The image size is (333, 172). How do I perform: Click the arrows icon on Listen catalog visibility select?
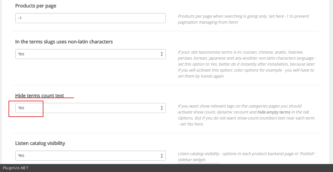(x=162, y=155)
